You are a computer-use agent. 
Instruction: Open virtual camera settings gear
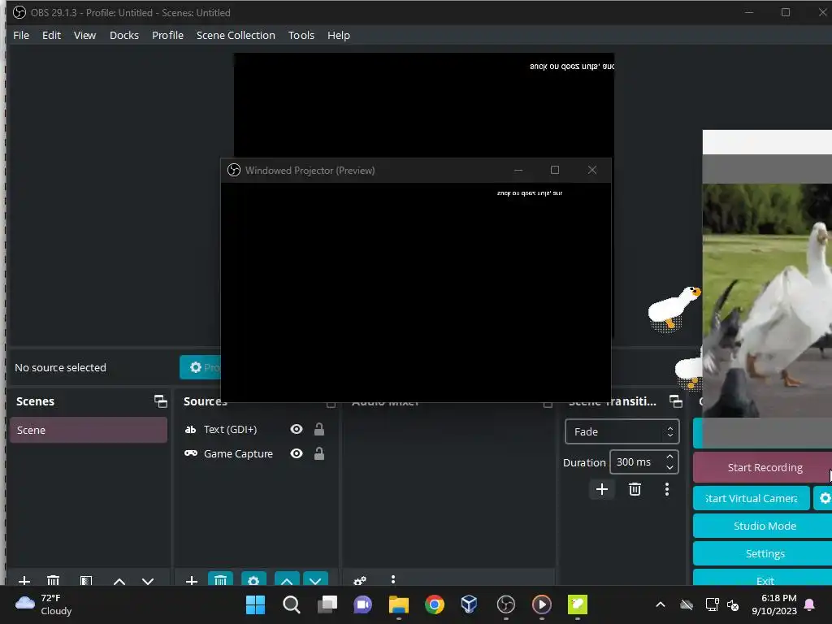[824, 498]
